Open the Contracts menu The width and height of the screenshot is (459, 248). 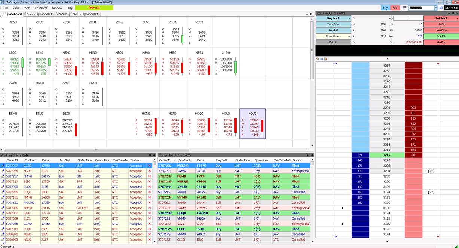[41, 8]
